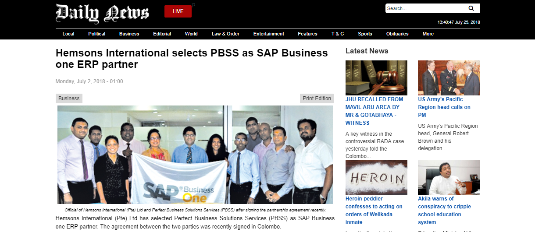Click the Latest News heading
This screenshot has height=232, width=535.
click(x=367, y=51)
